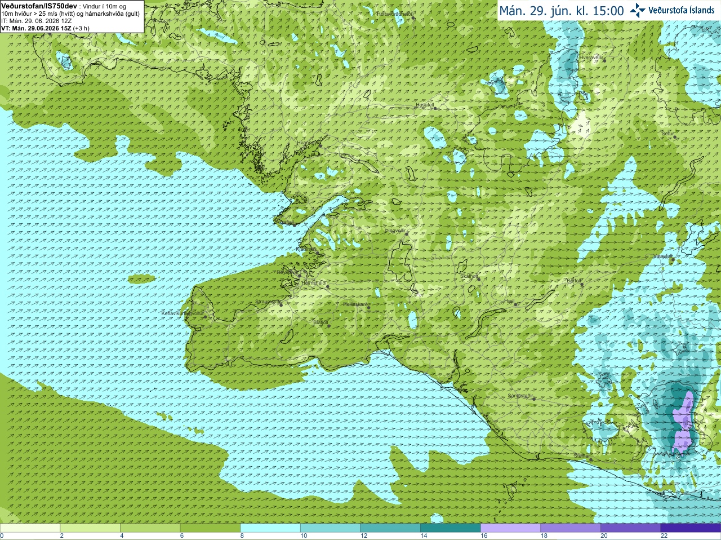Click the Veðurstofan/IS750dev title text
The height and width of the screenshot is (540, 721).
pos(39,5)
